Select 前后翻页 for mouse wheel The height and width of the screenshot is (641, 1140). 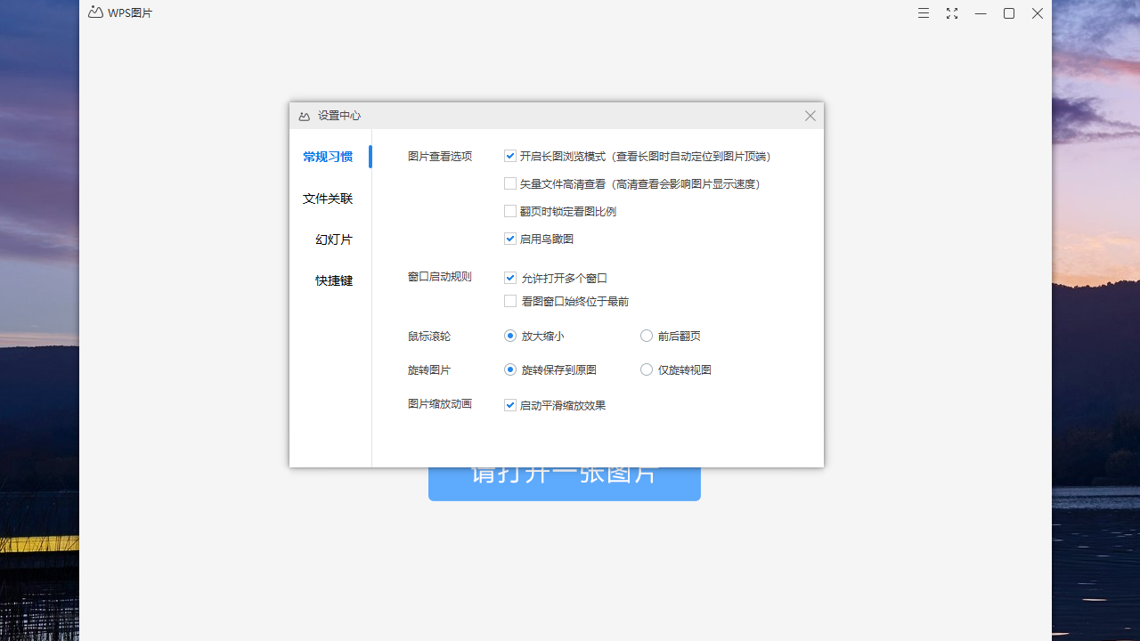point(647,336)
